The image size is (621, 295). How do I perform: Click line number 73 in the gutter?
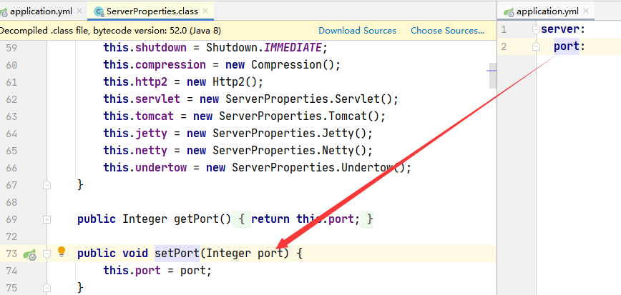click(x=12, y=254)
